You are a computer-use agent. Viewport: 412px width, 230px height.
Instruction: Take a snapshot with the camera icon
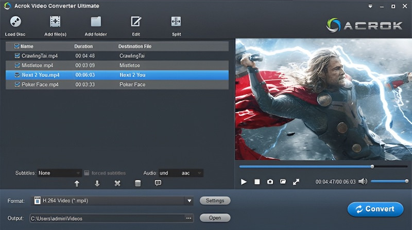coord(270,182)
